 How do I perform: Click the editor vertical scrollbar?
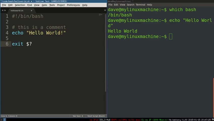point(105,53)
